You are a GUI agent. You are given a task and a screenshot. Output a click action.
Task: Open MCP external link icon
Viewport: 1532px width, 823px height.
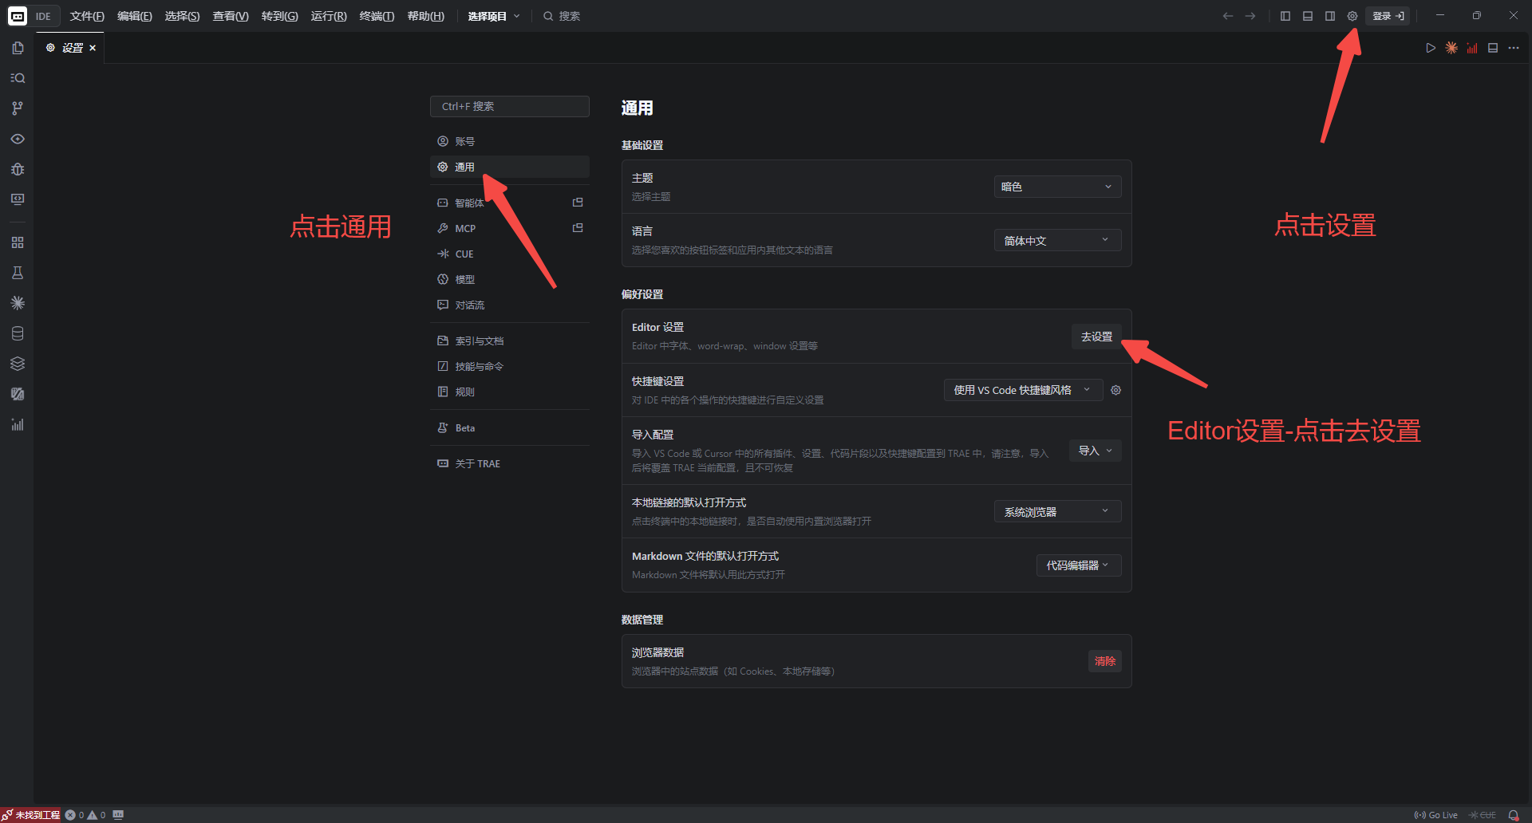(578, 228)
